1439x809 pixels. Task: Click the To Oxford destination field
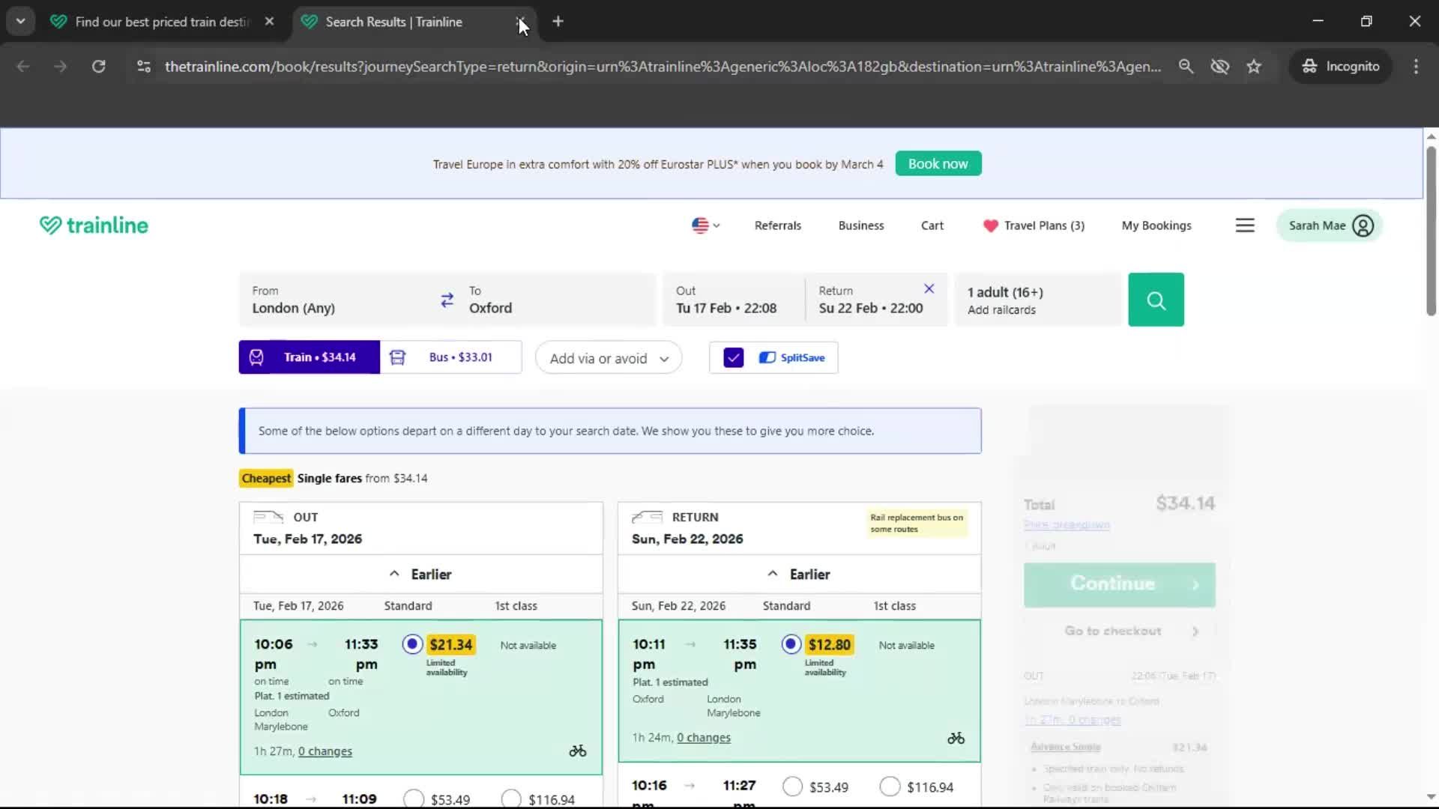[555, 300]
